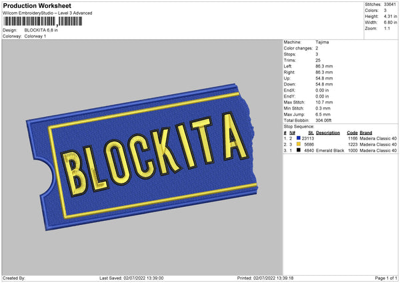Click 'Madeira Classic 40' in row 2

378,145
